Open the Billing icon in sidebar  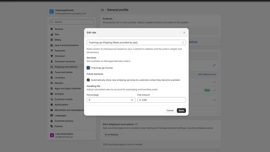pos(52,40)
